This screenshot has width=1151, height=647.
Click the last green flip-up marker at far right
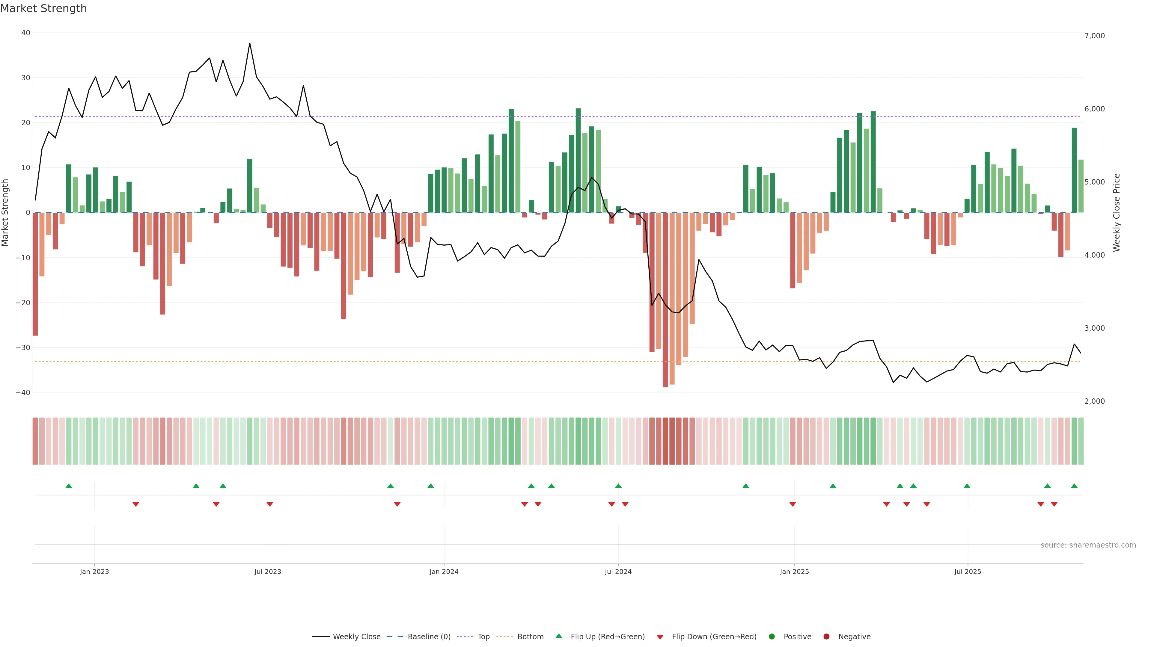pos(1074,486)
